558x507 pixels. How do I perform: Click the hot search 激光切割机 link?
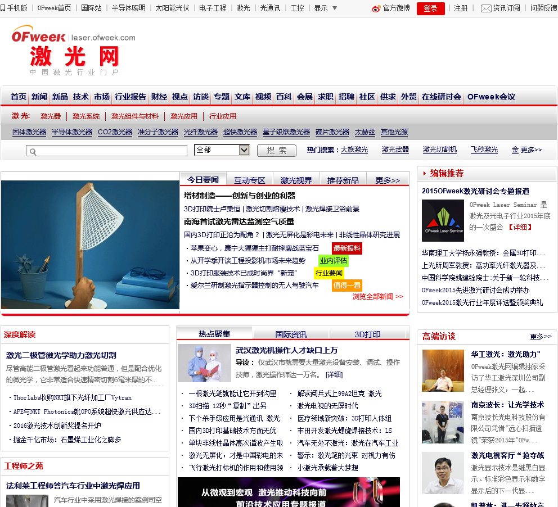tap(439, 150)
